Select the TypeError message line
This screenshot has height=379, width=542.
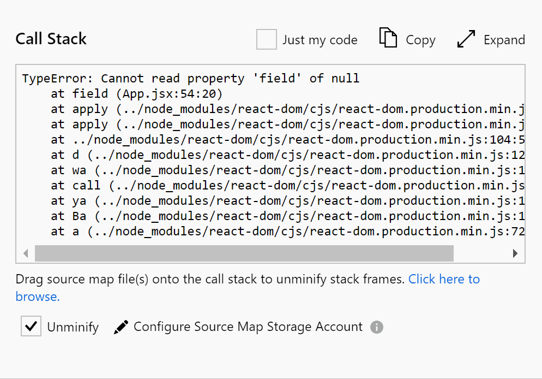pos(191,79)
